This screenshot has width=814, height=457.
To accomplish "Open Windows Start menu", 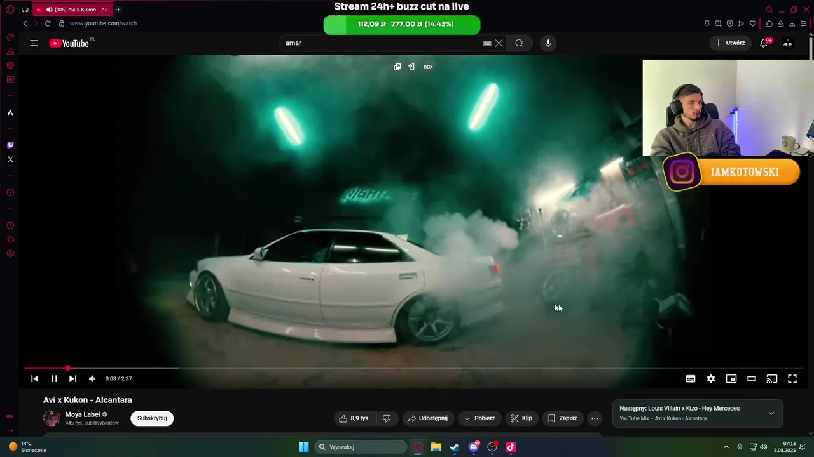I will [x=303, y=447].
